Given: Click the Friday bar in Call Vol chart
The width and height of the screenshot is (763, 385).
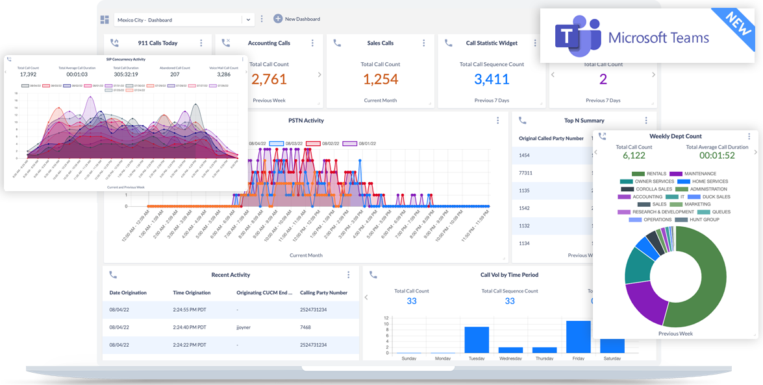Looking at the screenshot, I should coord(578,337).
